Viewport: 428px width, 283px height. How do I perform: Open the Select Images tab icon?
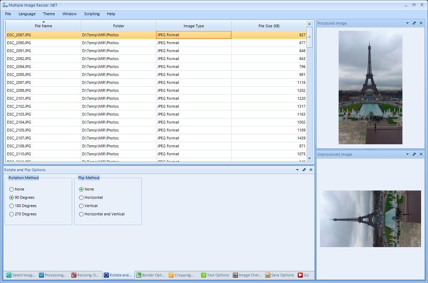point(10,275)
